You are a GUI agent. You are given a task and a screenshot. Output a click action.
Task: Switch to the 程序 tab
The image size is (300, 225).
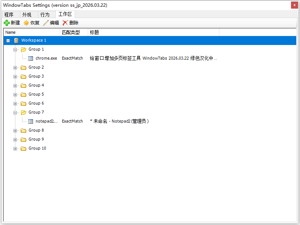point(9,14)
